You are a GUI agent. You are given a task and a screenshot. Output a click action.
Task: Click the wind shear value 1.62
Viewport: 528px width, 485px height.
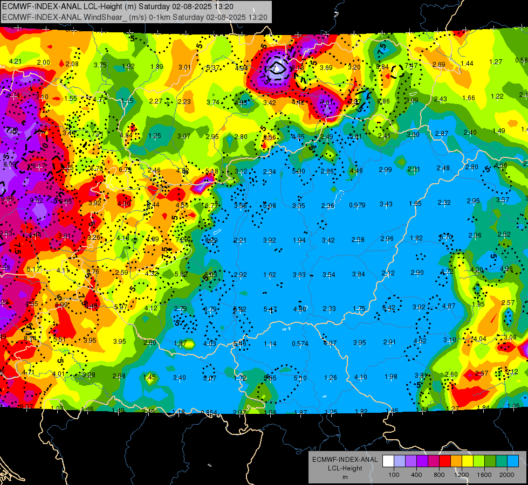pyautogui.click(x=269, y=275)
